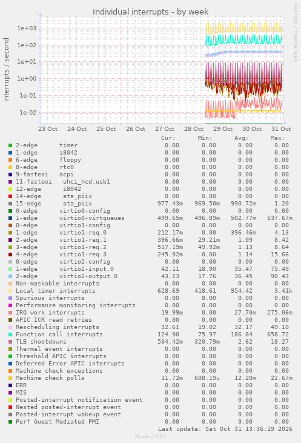
Task: Click the Rescheduling interrupts pink swatch
Action: (10, 327)
